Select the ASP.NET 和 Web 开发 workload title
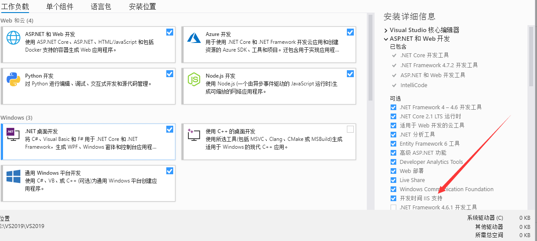Image resolution: width=537 pixels, height=241 pixels. click(x=50, y=34)
